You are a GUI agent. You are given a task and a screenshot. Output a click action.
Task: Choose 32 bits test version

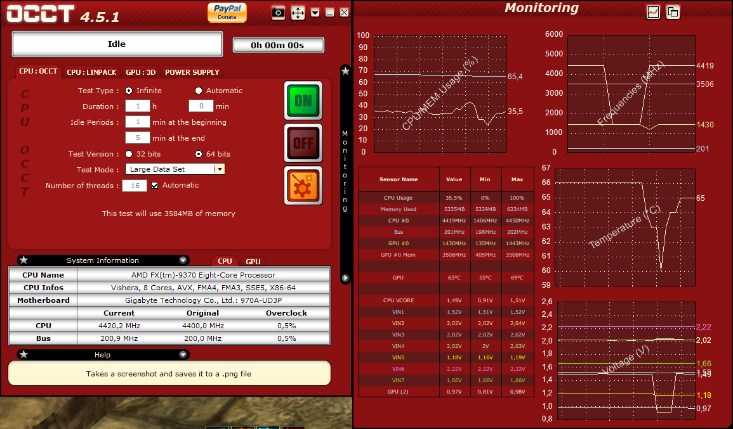129,154
